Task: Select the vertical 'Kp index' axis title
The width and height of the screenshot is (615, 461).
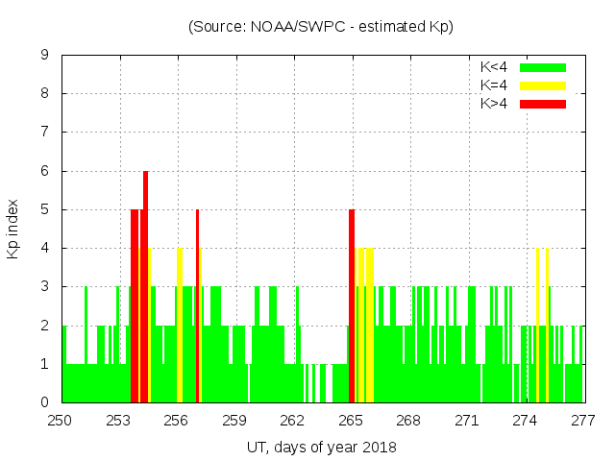Action: point(13,229)
